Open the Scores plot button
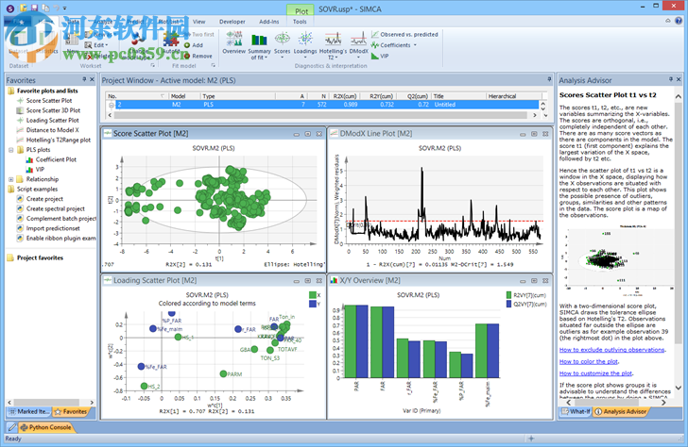The height and width of the screenshot is (447, 688). 282,43
